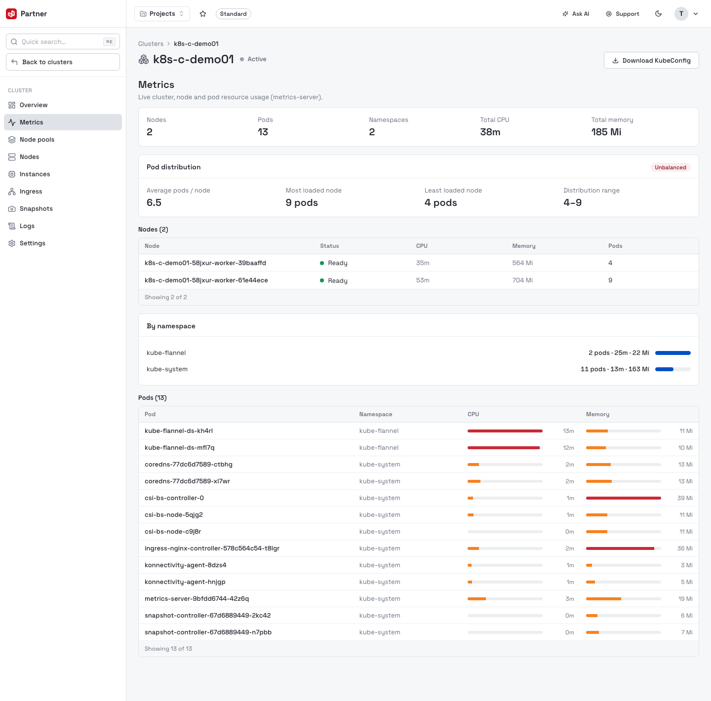Open the Support link
711x701 pixels.
click(623, 14)
